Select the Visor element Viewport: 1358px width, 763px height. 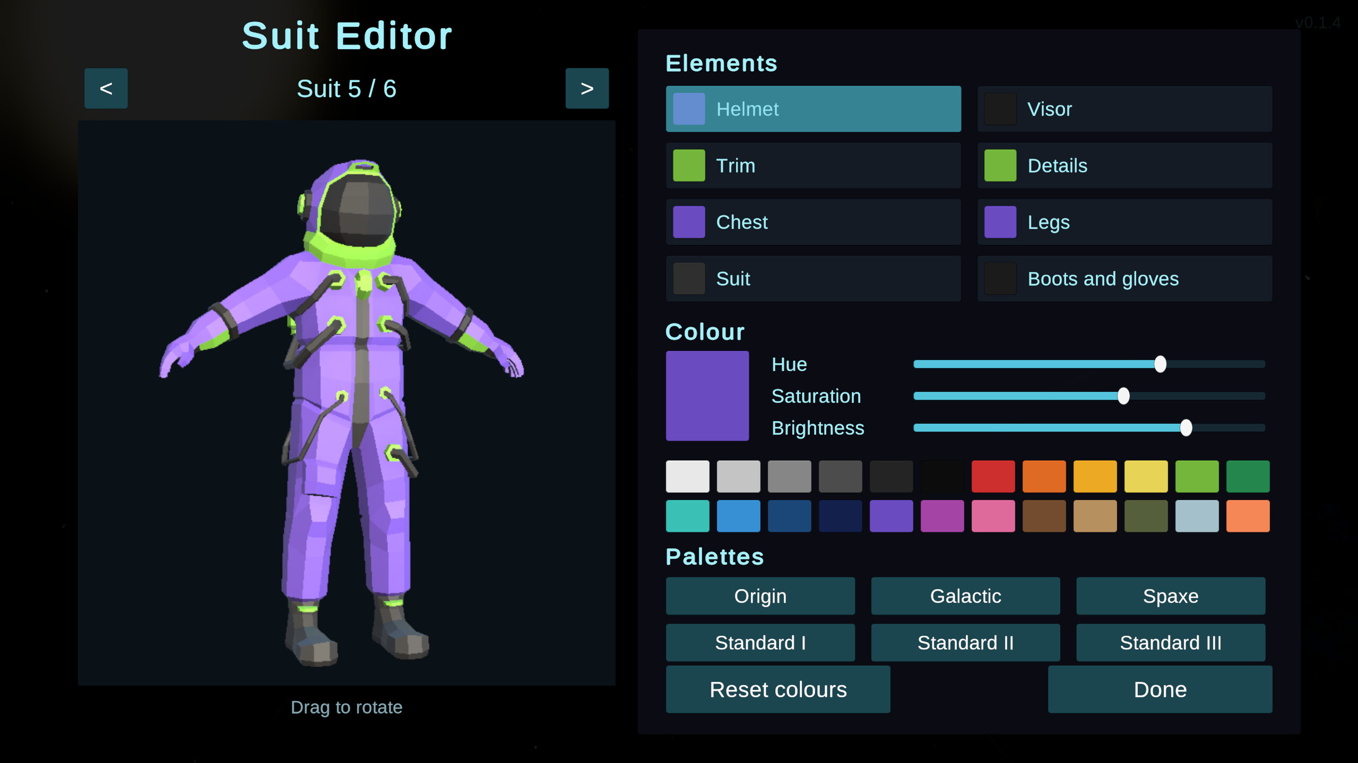click(1124, 109)
